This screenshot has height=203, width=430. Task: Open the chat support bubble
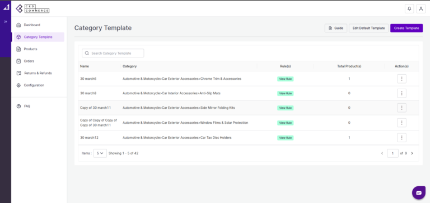click(419, 192)
